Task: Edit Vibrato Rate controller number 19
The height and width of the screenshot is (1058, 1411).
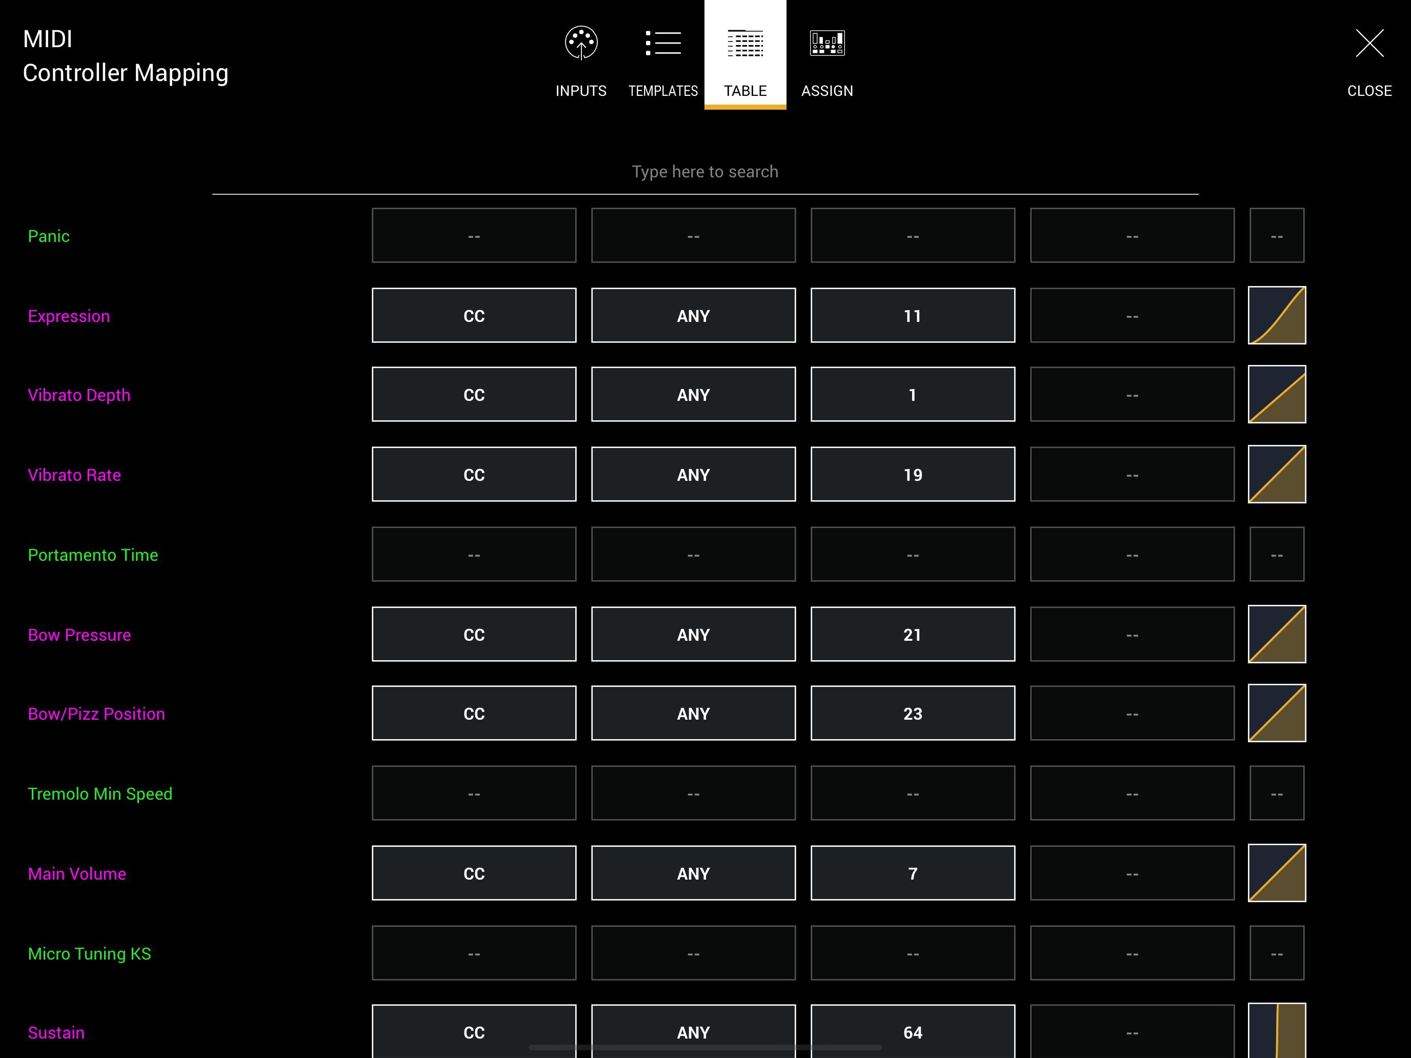Action: click(x=913, y=474)
